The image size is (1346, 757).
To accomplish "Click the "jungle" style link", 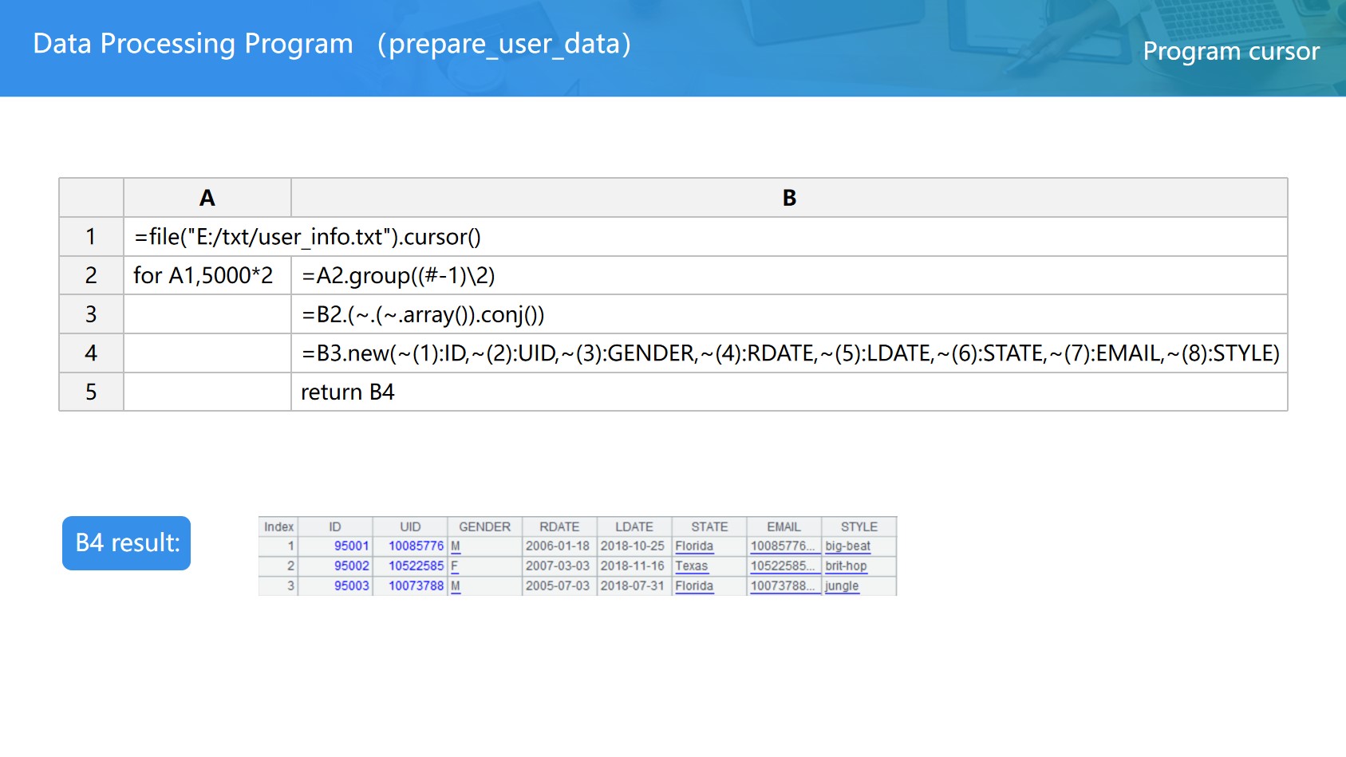I will [x=842, y=586].
